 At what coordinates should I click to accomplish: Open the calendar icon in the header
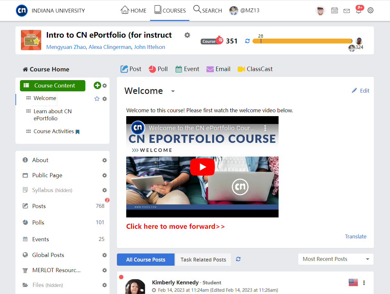[x=335, y=11]
